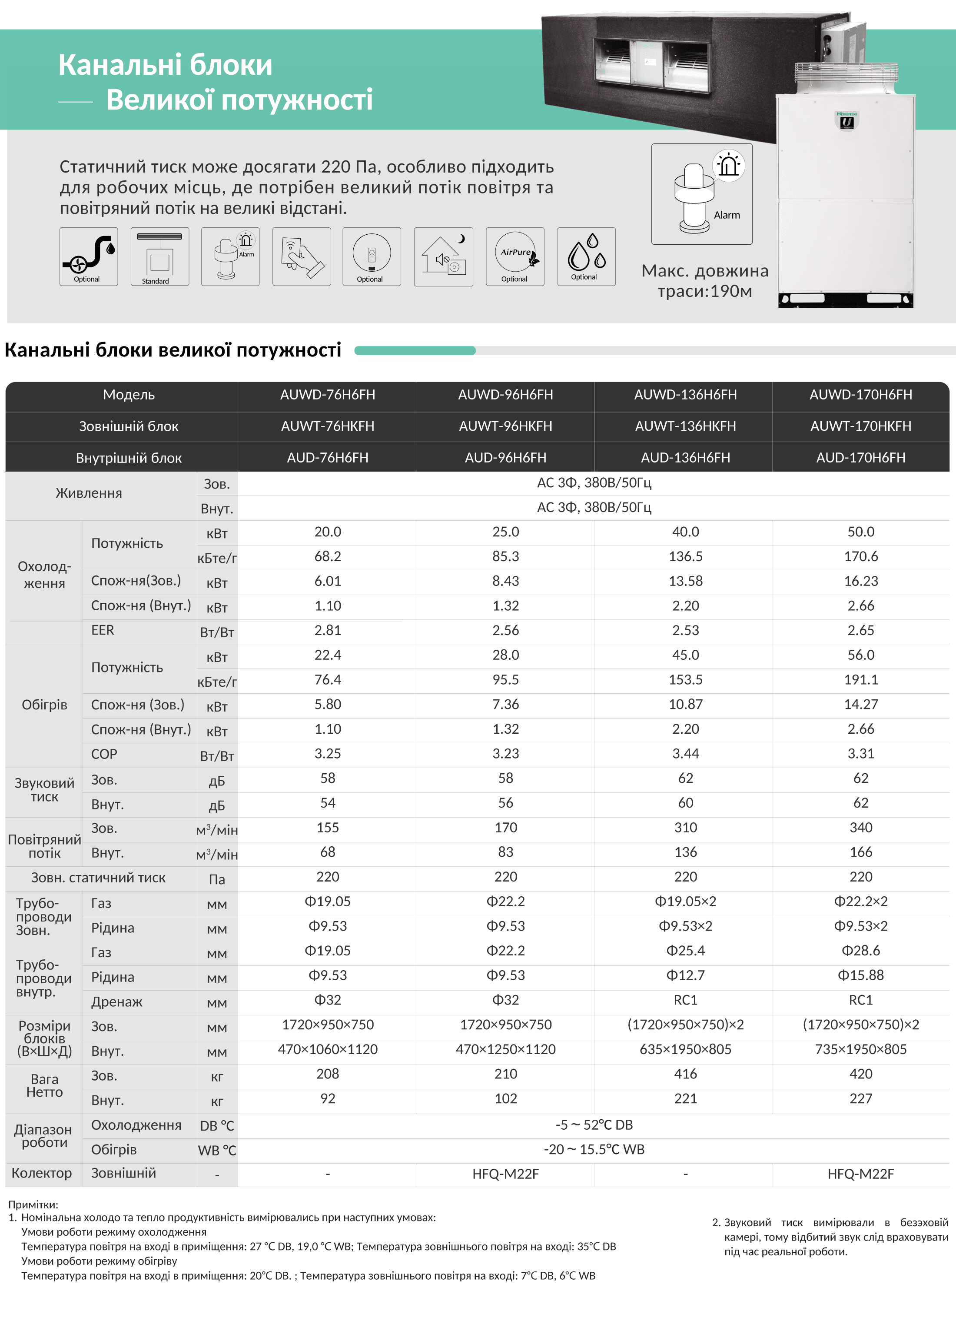Image resolution: width=956 pixels, height=1344 pixels.
Task: Select model header AUWD-76H6FH
Action: [328, 394]
